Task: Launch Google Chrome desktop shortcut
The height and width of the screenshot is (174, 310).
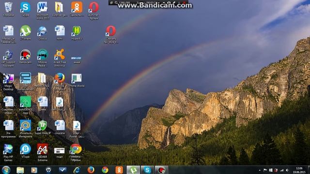Action: pyautogui.click(x=76, y=149)
